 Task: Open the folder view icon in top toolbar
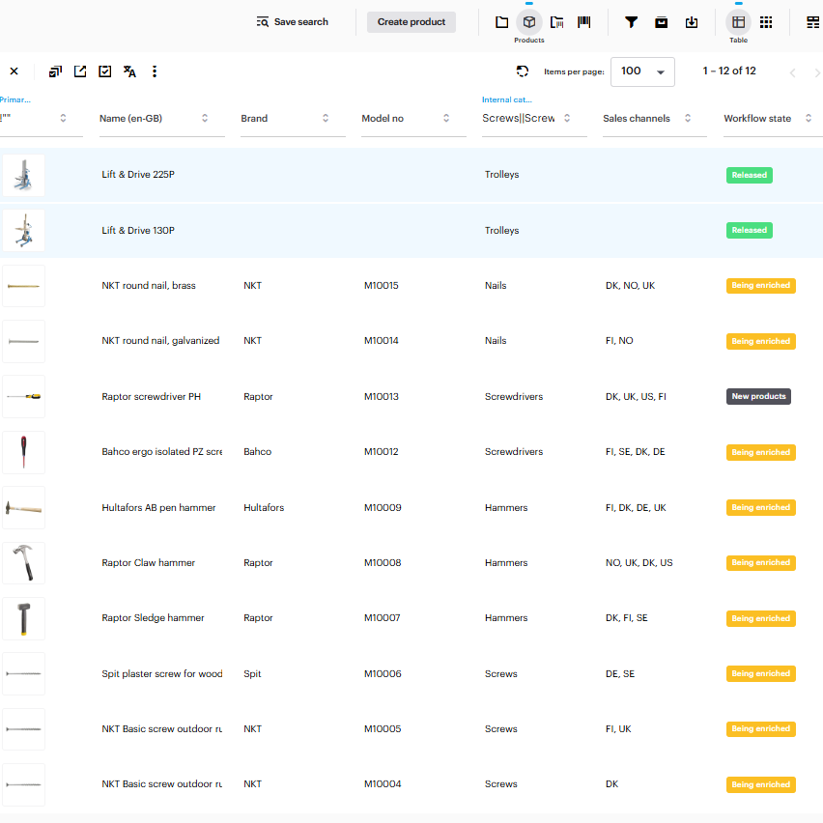(501, 22)
